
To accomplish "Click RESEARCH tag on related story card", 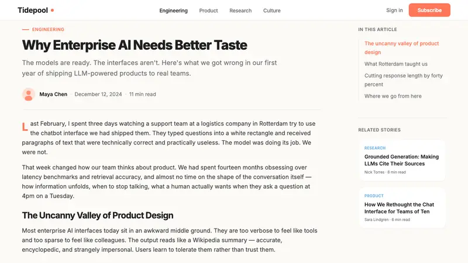I will (375, 148).
